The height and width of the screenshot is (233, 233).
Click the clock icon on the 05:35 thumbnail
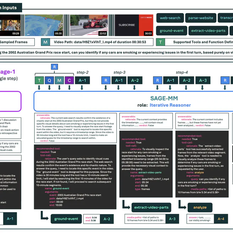(x=60, y=25)
